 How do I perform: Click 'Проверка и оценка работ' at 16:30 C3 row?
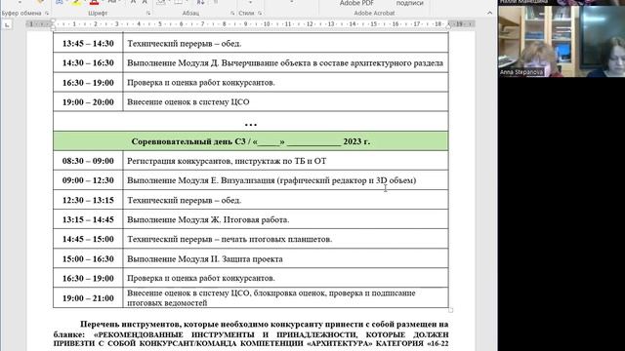[x=201, y=278]
